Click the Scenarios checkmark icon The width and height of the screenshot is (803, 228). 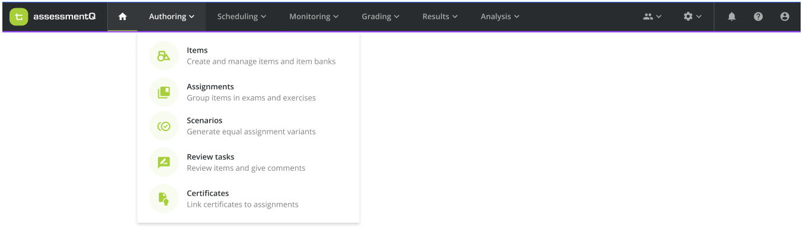click(x=164, y=126)
